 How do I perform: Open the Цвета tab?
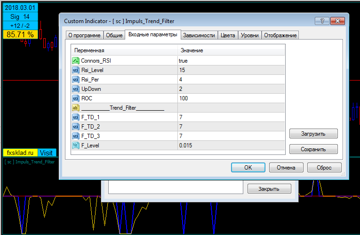click(228, 35)
